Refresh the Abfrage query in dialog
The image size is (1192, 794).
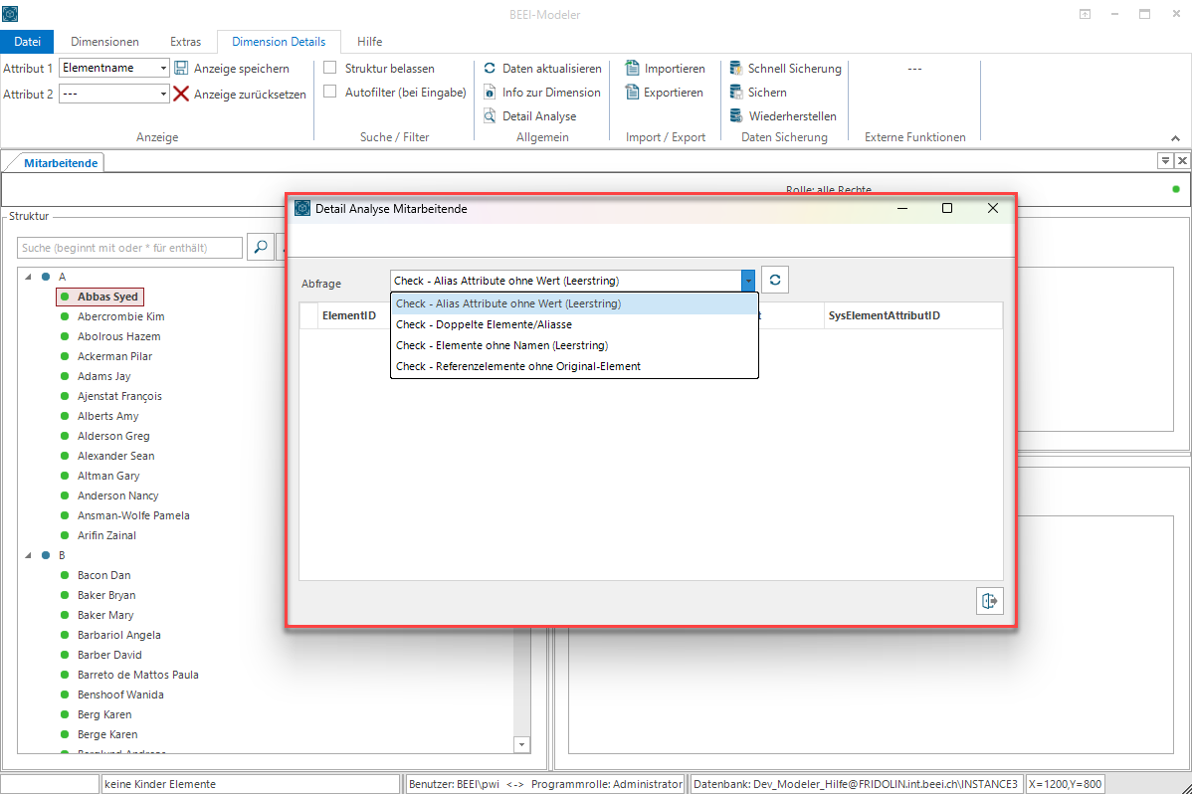click(775, 280)
